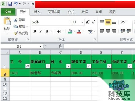
Task: Click the wén phonetic guide icon
Action: 90,31
